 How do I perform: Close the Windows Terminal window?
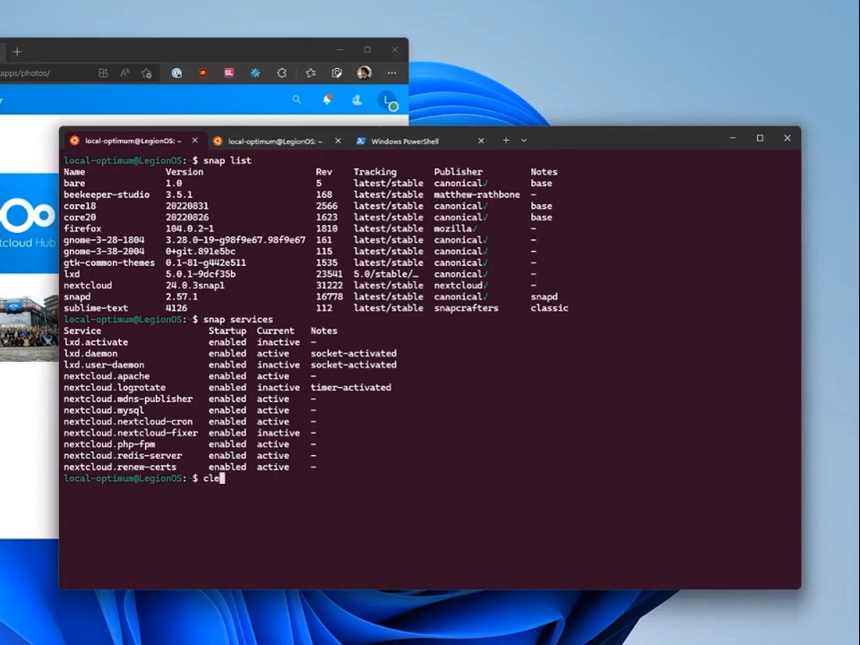click(787, 138)
